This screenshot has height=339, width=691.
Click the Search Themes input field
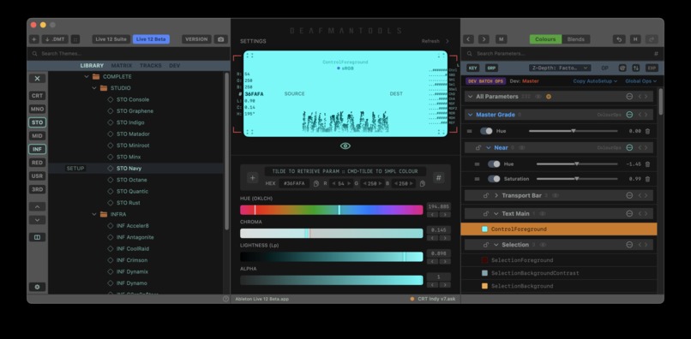tap(129, 53)
